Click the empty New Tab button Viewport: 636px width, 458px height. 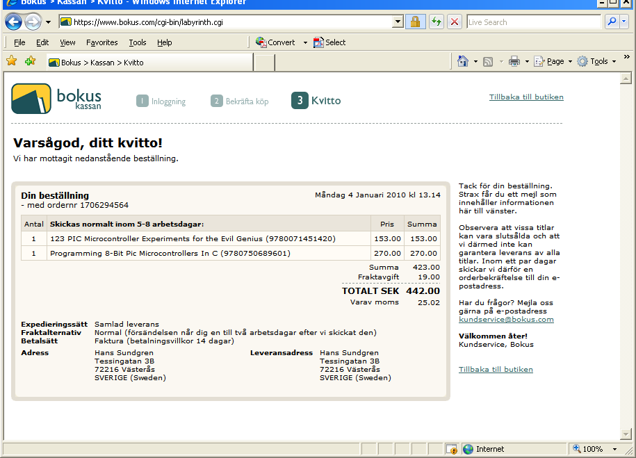click(x=264, y=63)
